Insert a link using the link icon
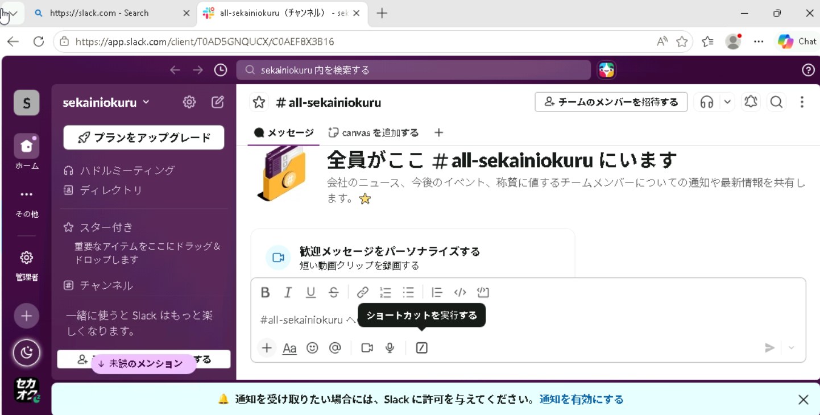Screen dimensions: 820x415 pyautogui.click(x=363, y=292)
